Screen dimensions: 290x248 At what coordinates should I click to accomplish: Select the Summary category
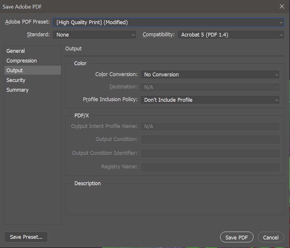click(33, 90)
